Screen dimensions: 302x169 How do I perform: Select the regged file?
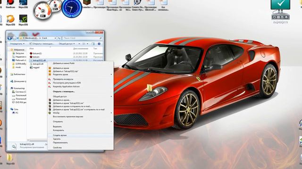tap(34, 68)
